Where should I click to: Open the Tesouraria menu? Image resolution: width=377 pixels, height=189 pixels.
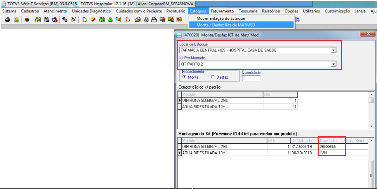click(248, 11)
